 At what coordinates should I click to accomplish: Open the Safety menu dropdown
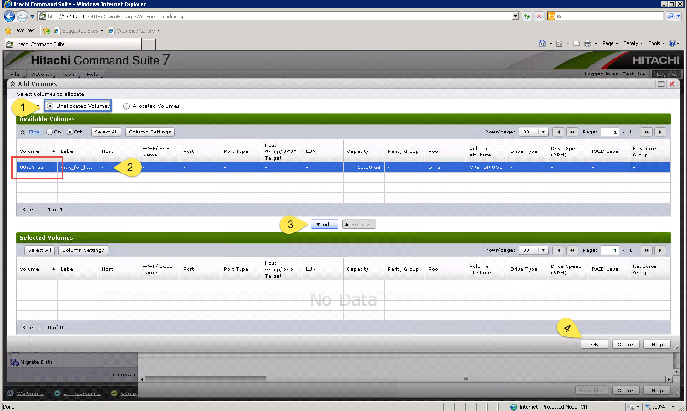[633, 43]
